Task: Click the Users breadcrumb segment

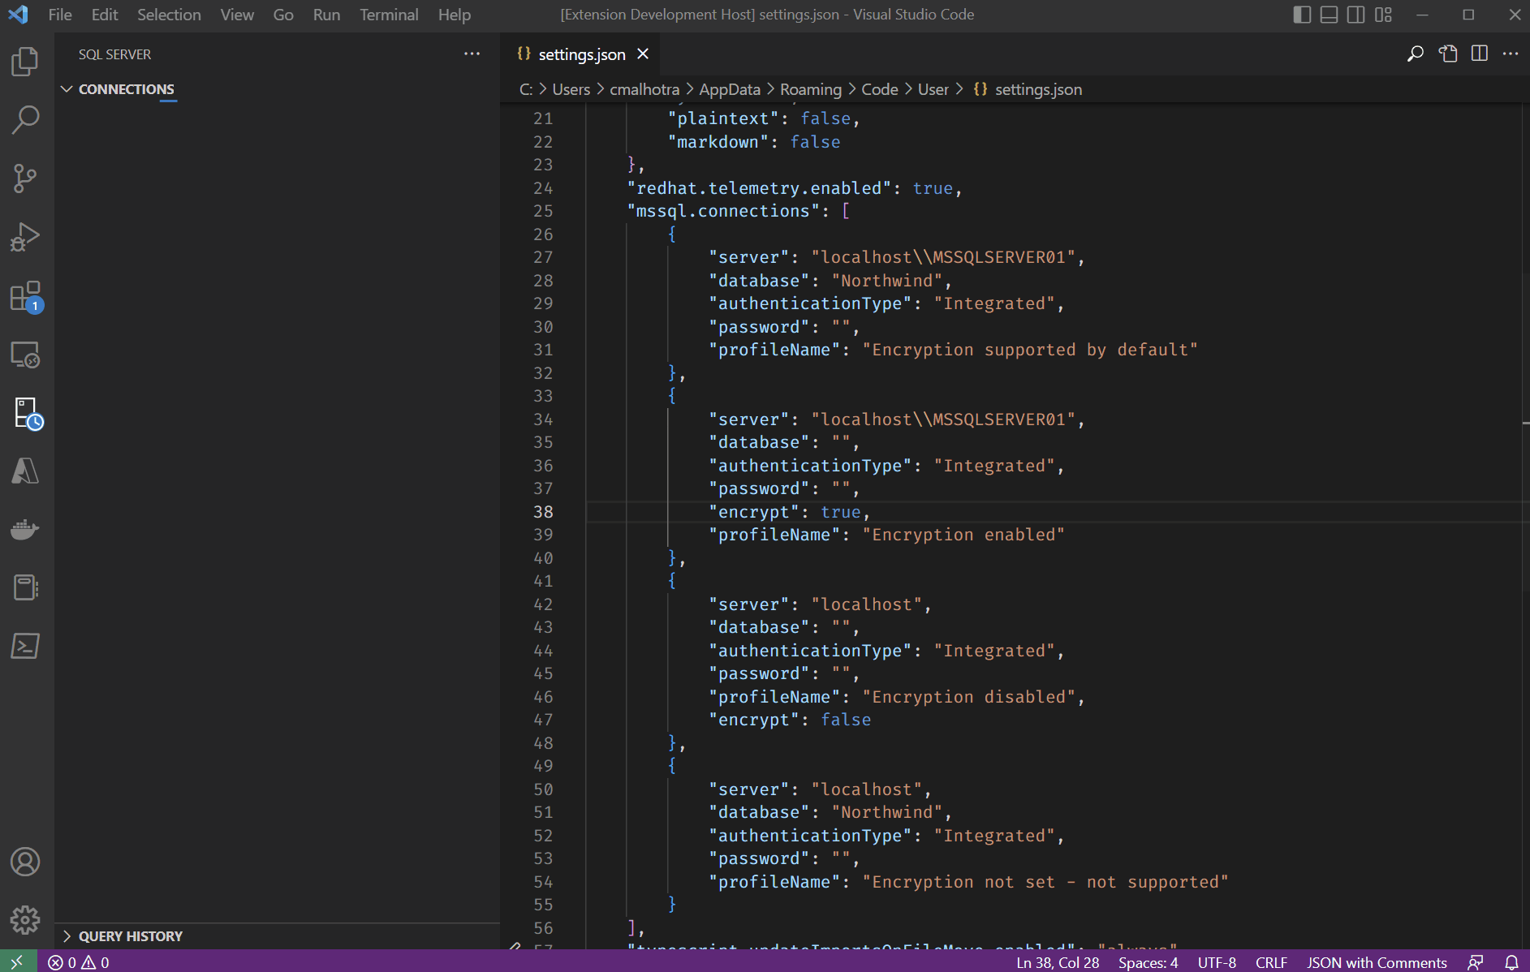Action: point(571,89)
